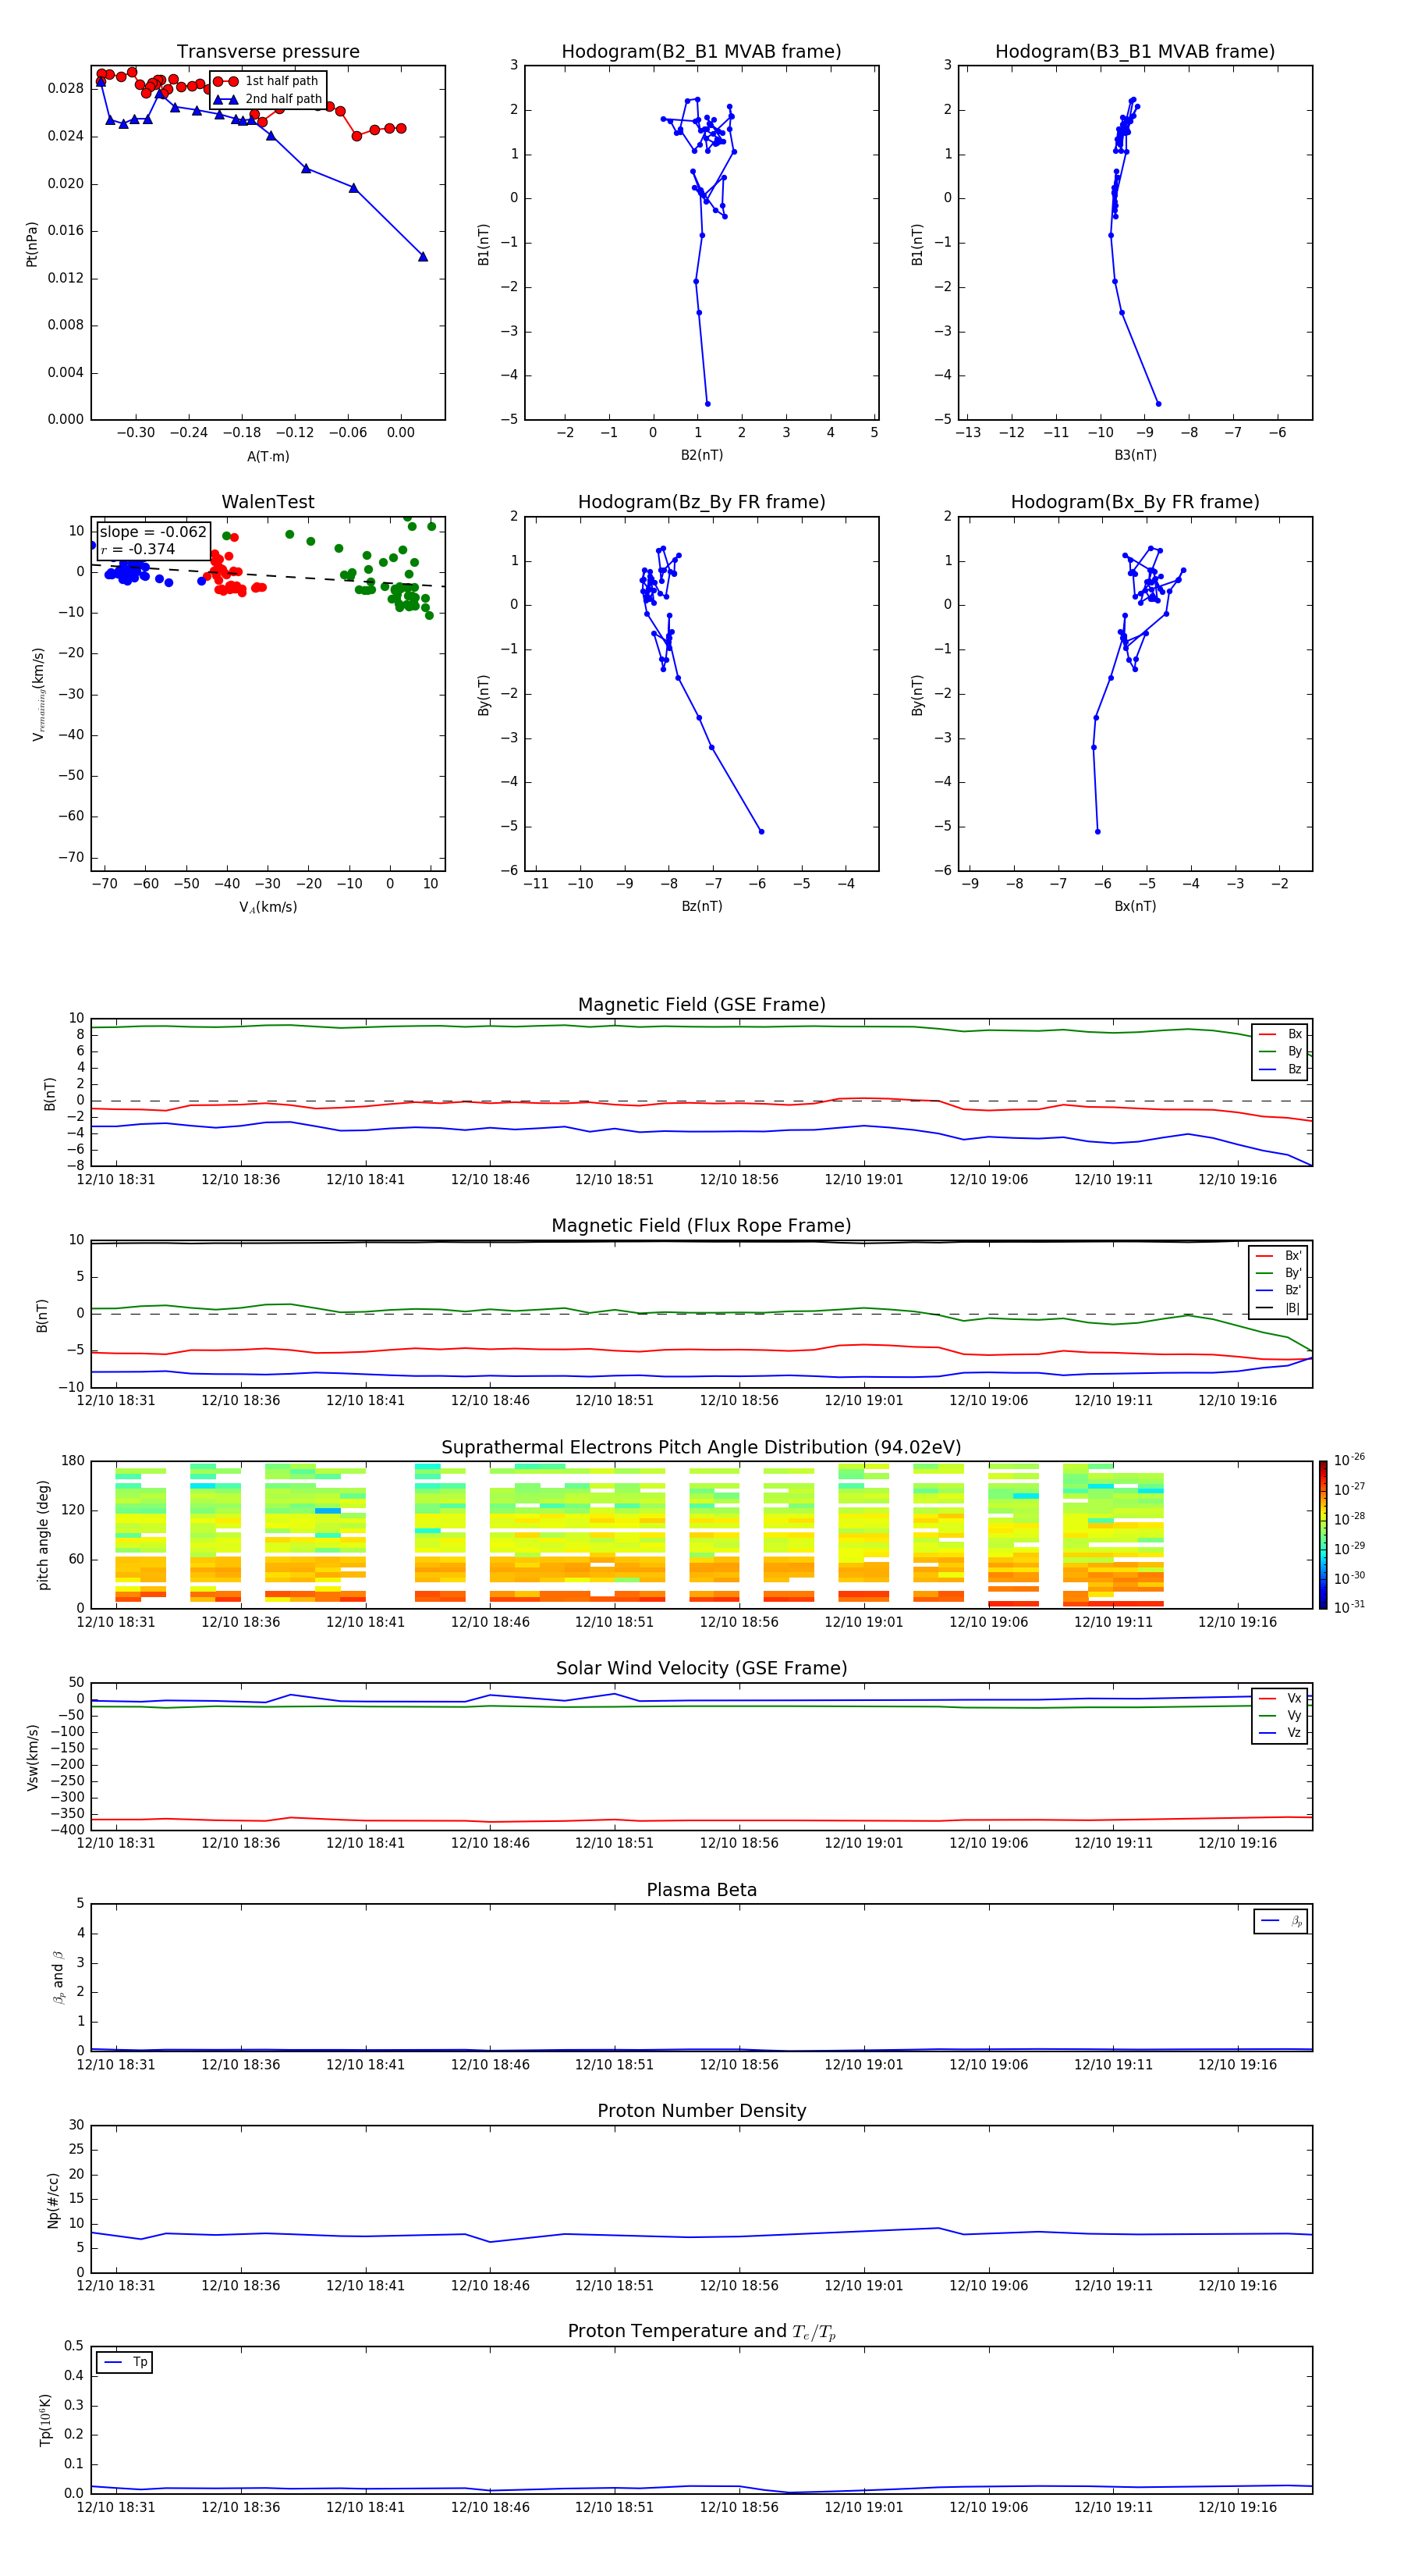Viewport: 1404px width, 2576px height.
Task: Select the "V_A(km/s)" x-axis label
Action: (x=268, y=907)
